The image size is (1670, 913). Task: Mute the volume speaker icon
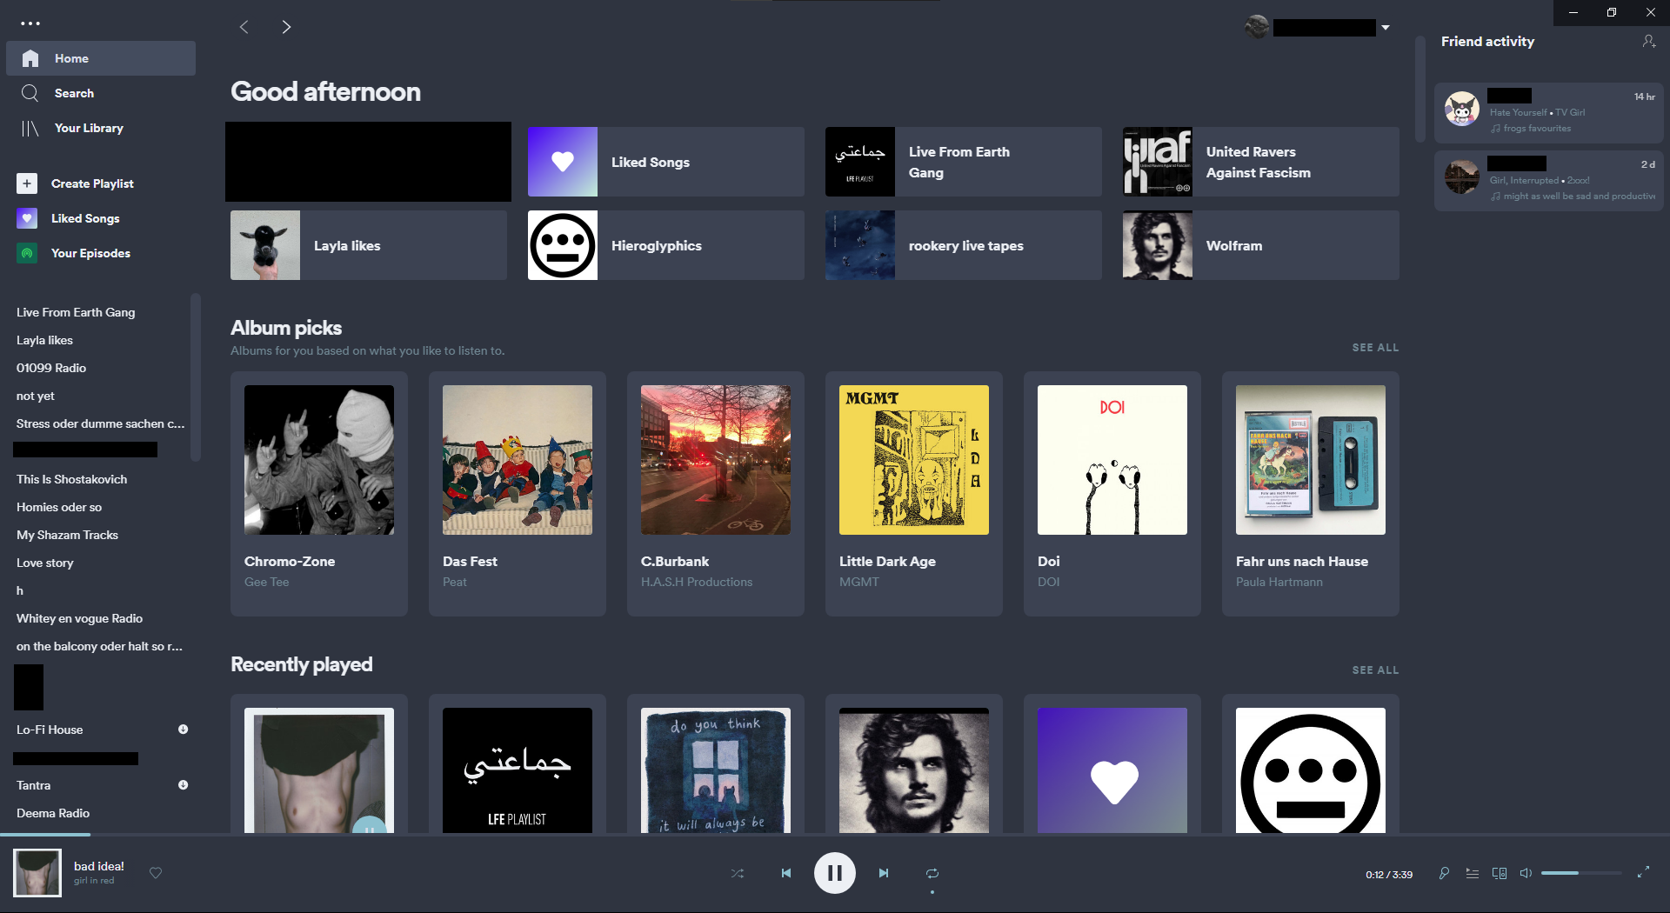[x=1526, y=873]
